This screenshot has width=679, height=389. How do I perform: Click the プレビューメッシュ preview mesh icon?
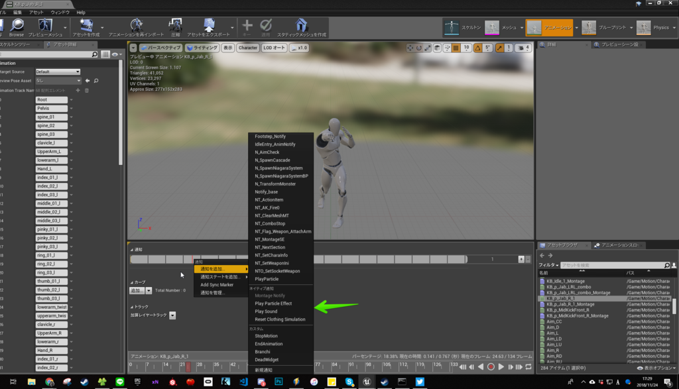pyautogui.click(x=45, y=27)
